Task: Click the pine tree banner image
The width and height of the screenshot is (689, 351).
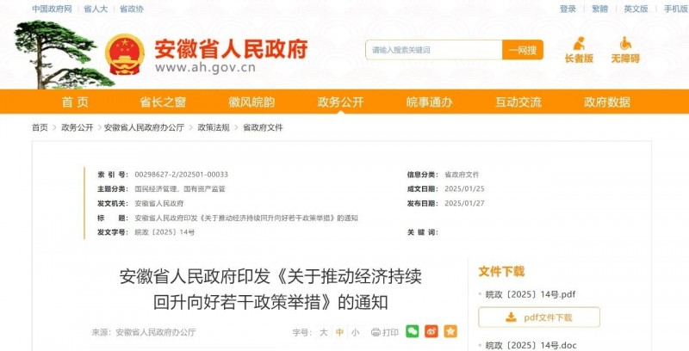Action: click(61, 54)
